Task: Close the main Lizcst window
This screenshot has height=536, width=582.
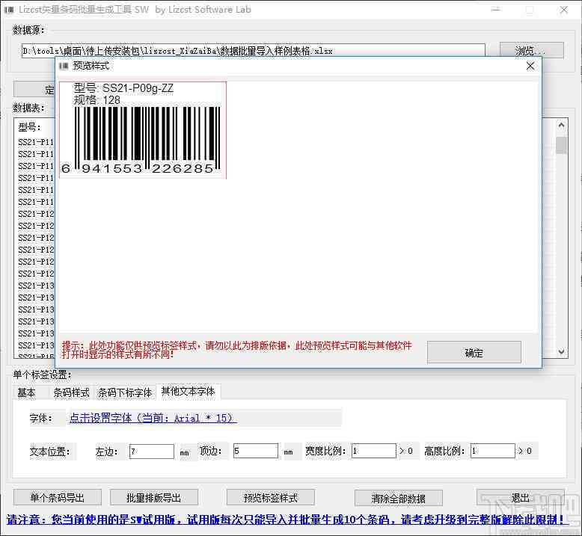Action: (x=564, y=10)
